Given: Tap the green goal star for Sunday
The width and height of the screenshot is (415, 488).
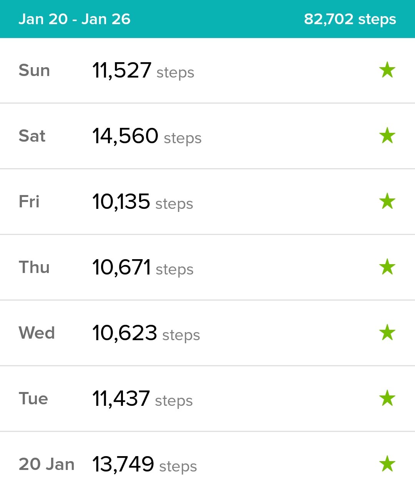Looking at the screenshot, I should [387, 70].
